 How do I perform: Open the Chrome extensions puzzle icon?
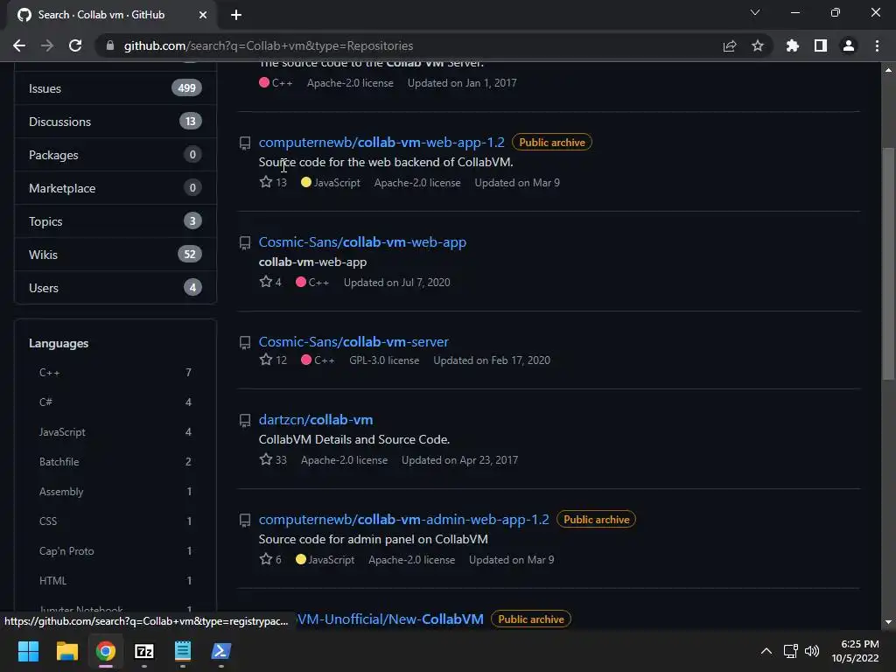793,45
